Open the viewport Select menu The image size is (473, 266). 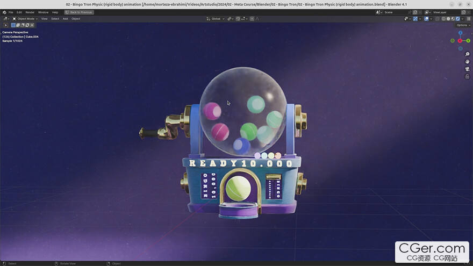pos(55,18)
